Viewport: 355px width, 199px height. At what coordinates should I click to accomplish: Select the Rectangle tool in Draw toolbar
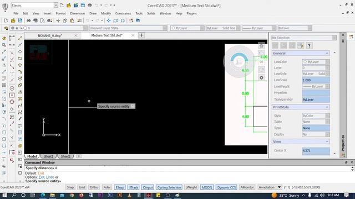pos(20,59)
